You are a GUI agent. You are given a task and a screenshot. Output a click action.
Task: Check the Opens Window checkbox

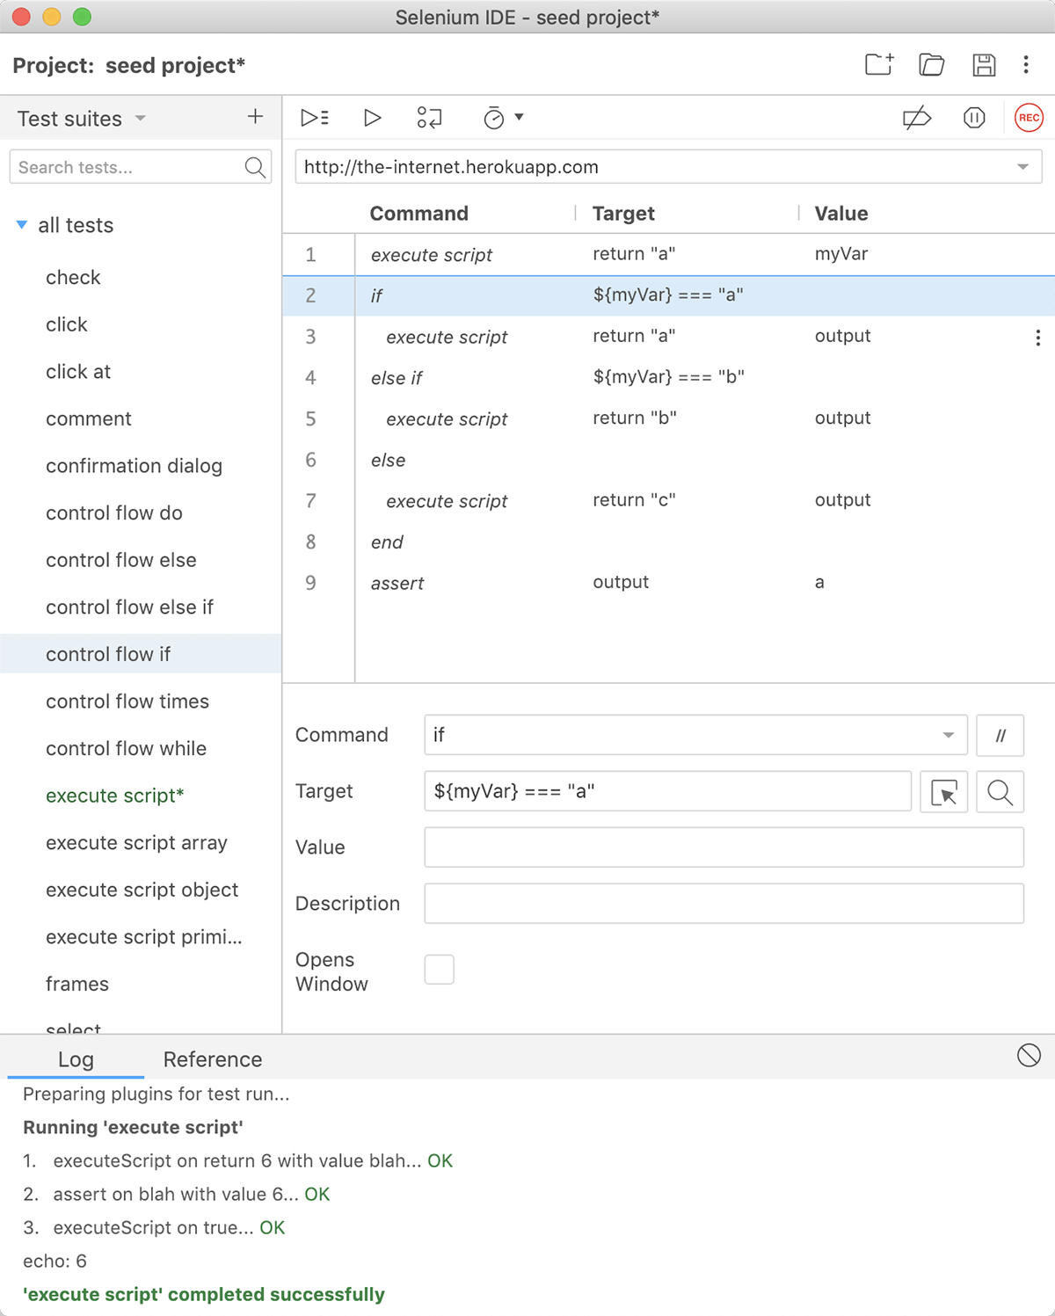(440, 970)
